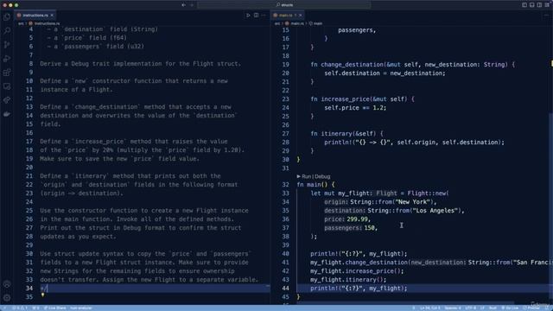Toggle the primary sidebar layout icon
Image resolution: width=553 pixels, height=311 pixels.
coord(524,5)
